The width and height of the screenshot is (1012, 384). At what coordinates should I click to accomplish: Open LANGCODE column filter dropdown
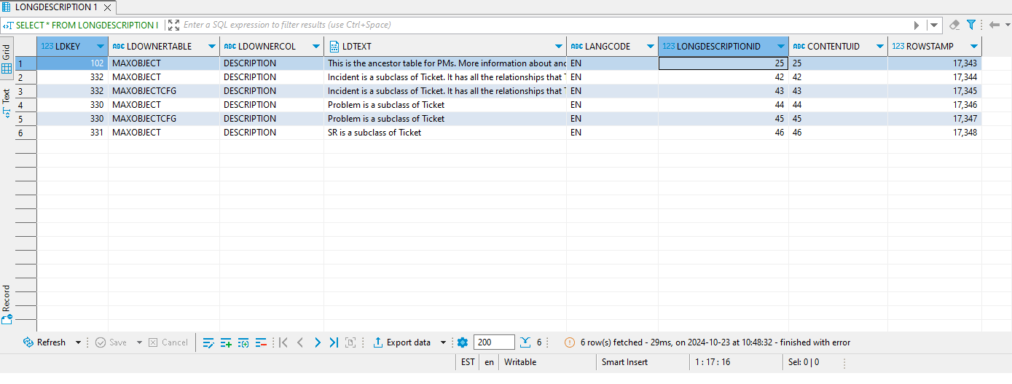click(x=651, y=47)
